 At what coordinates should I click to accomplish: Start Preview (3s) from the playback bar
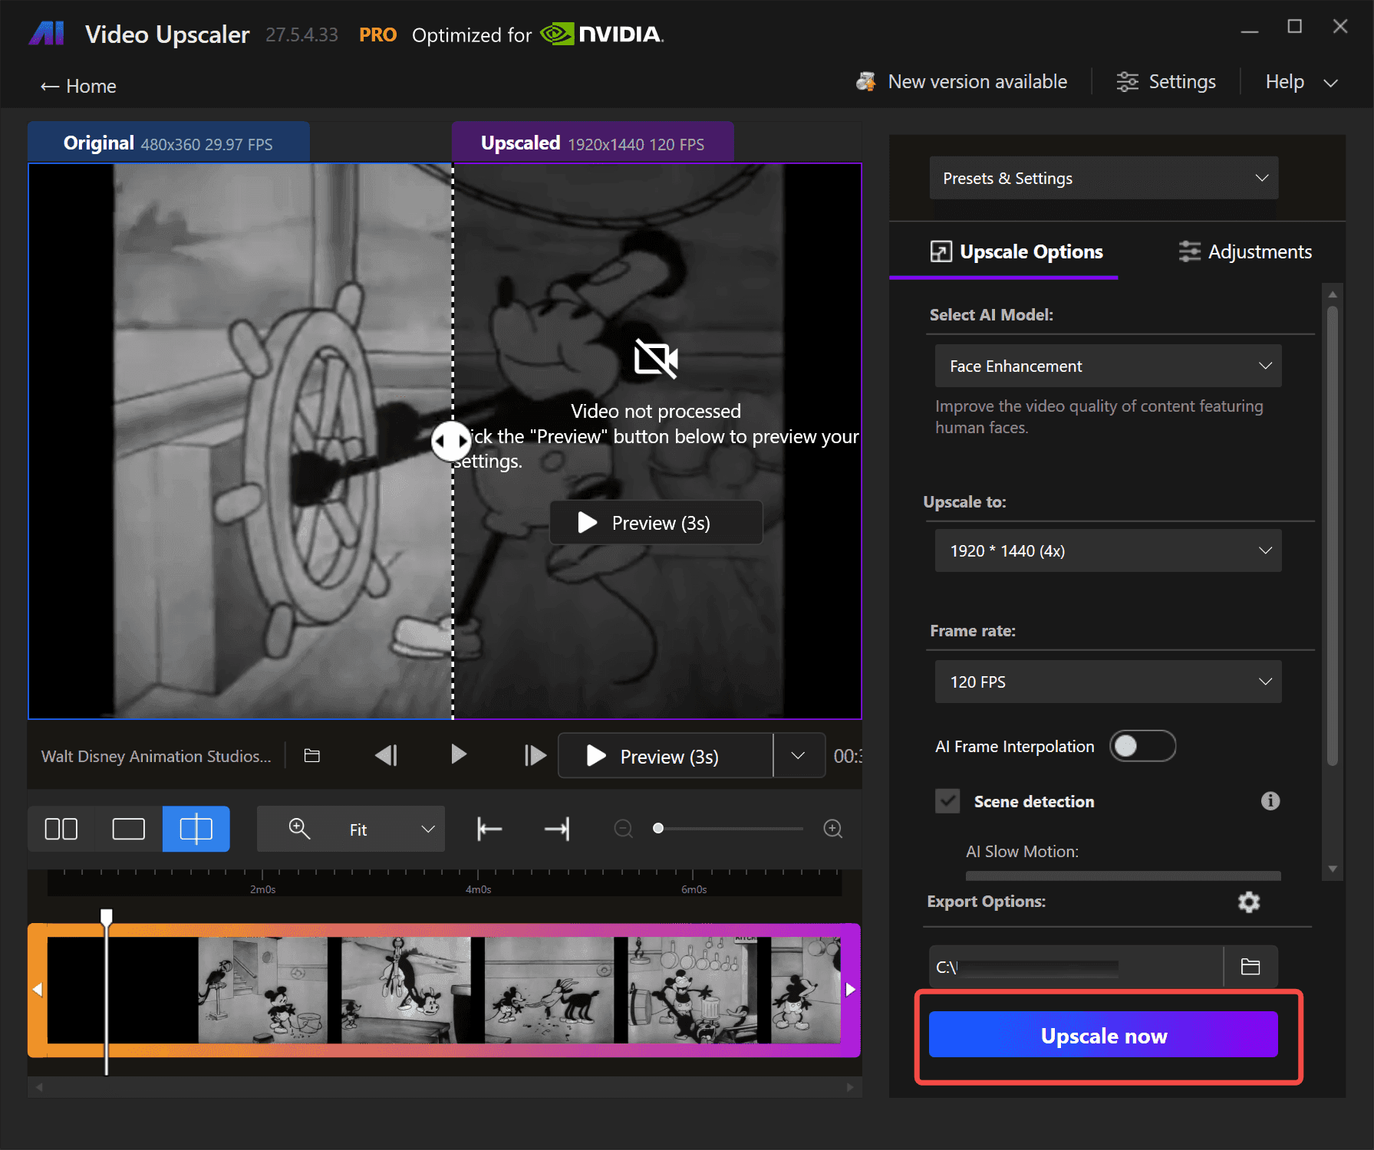[665, 756]
